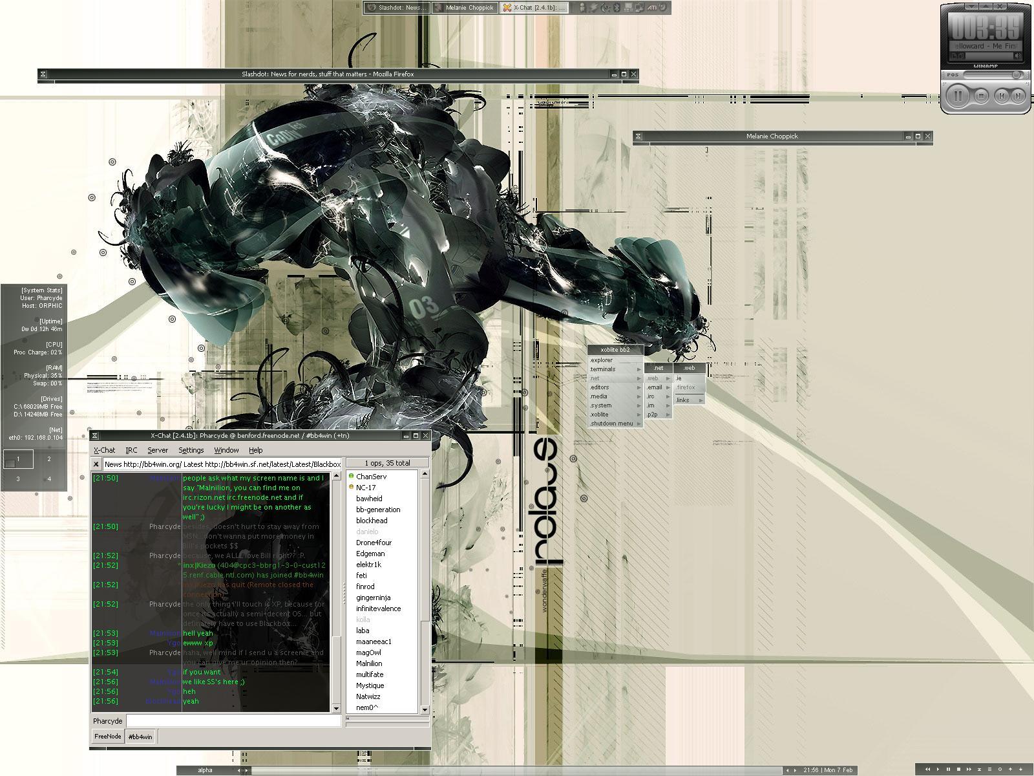Select ChanServ in the user list
The image size is (1034, 776).
coord(382,477)
